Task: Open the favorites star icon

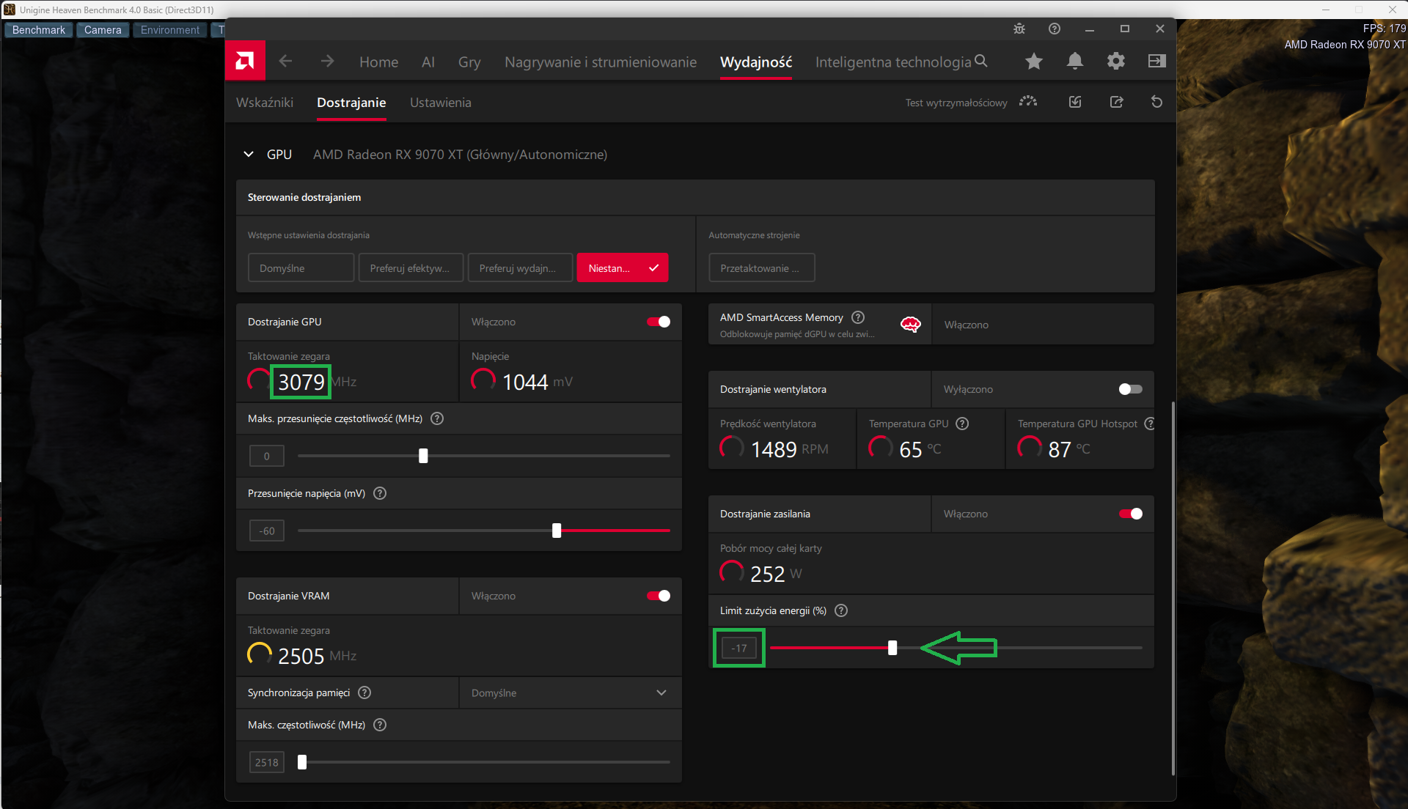Action: pos(1034,62)
